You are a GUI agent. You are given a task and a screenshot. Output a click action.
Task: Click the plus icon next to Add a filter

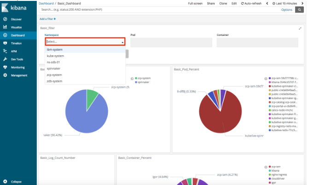click(55, 19)
